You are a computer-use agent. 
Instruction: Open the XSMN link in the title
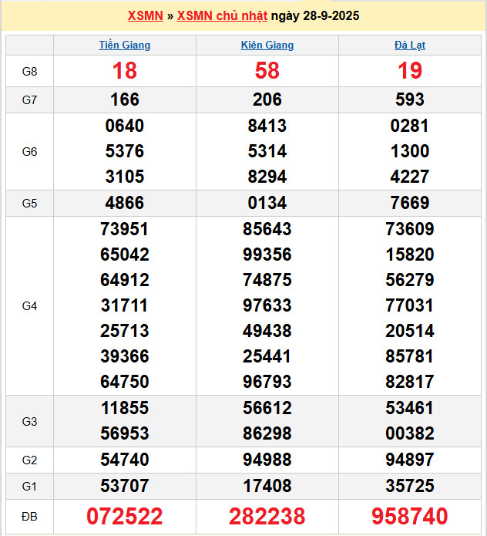(x=145, y=15)
